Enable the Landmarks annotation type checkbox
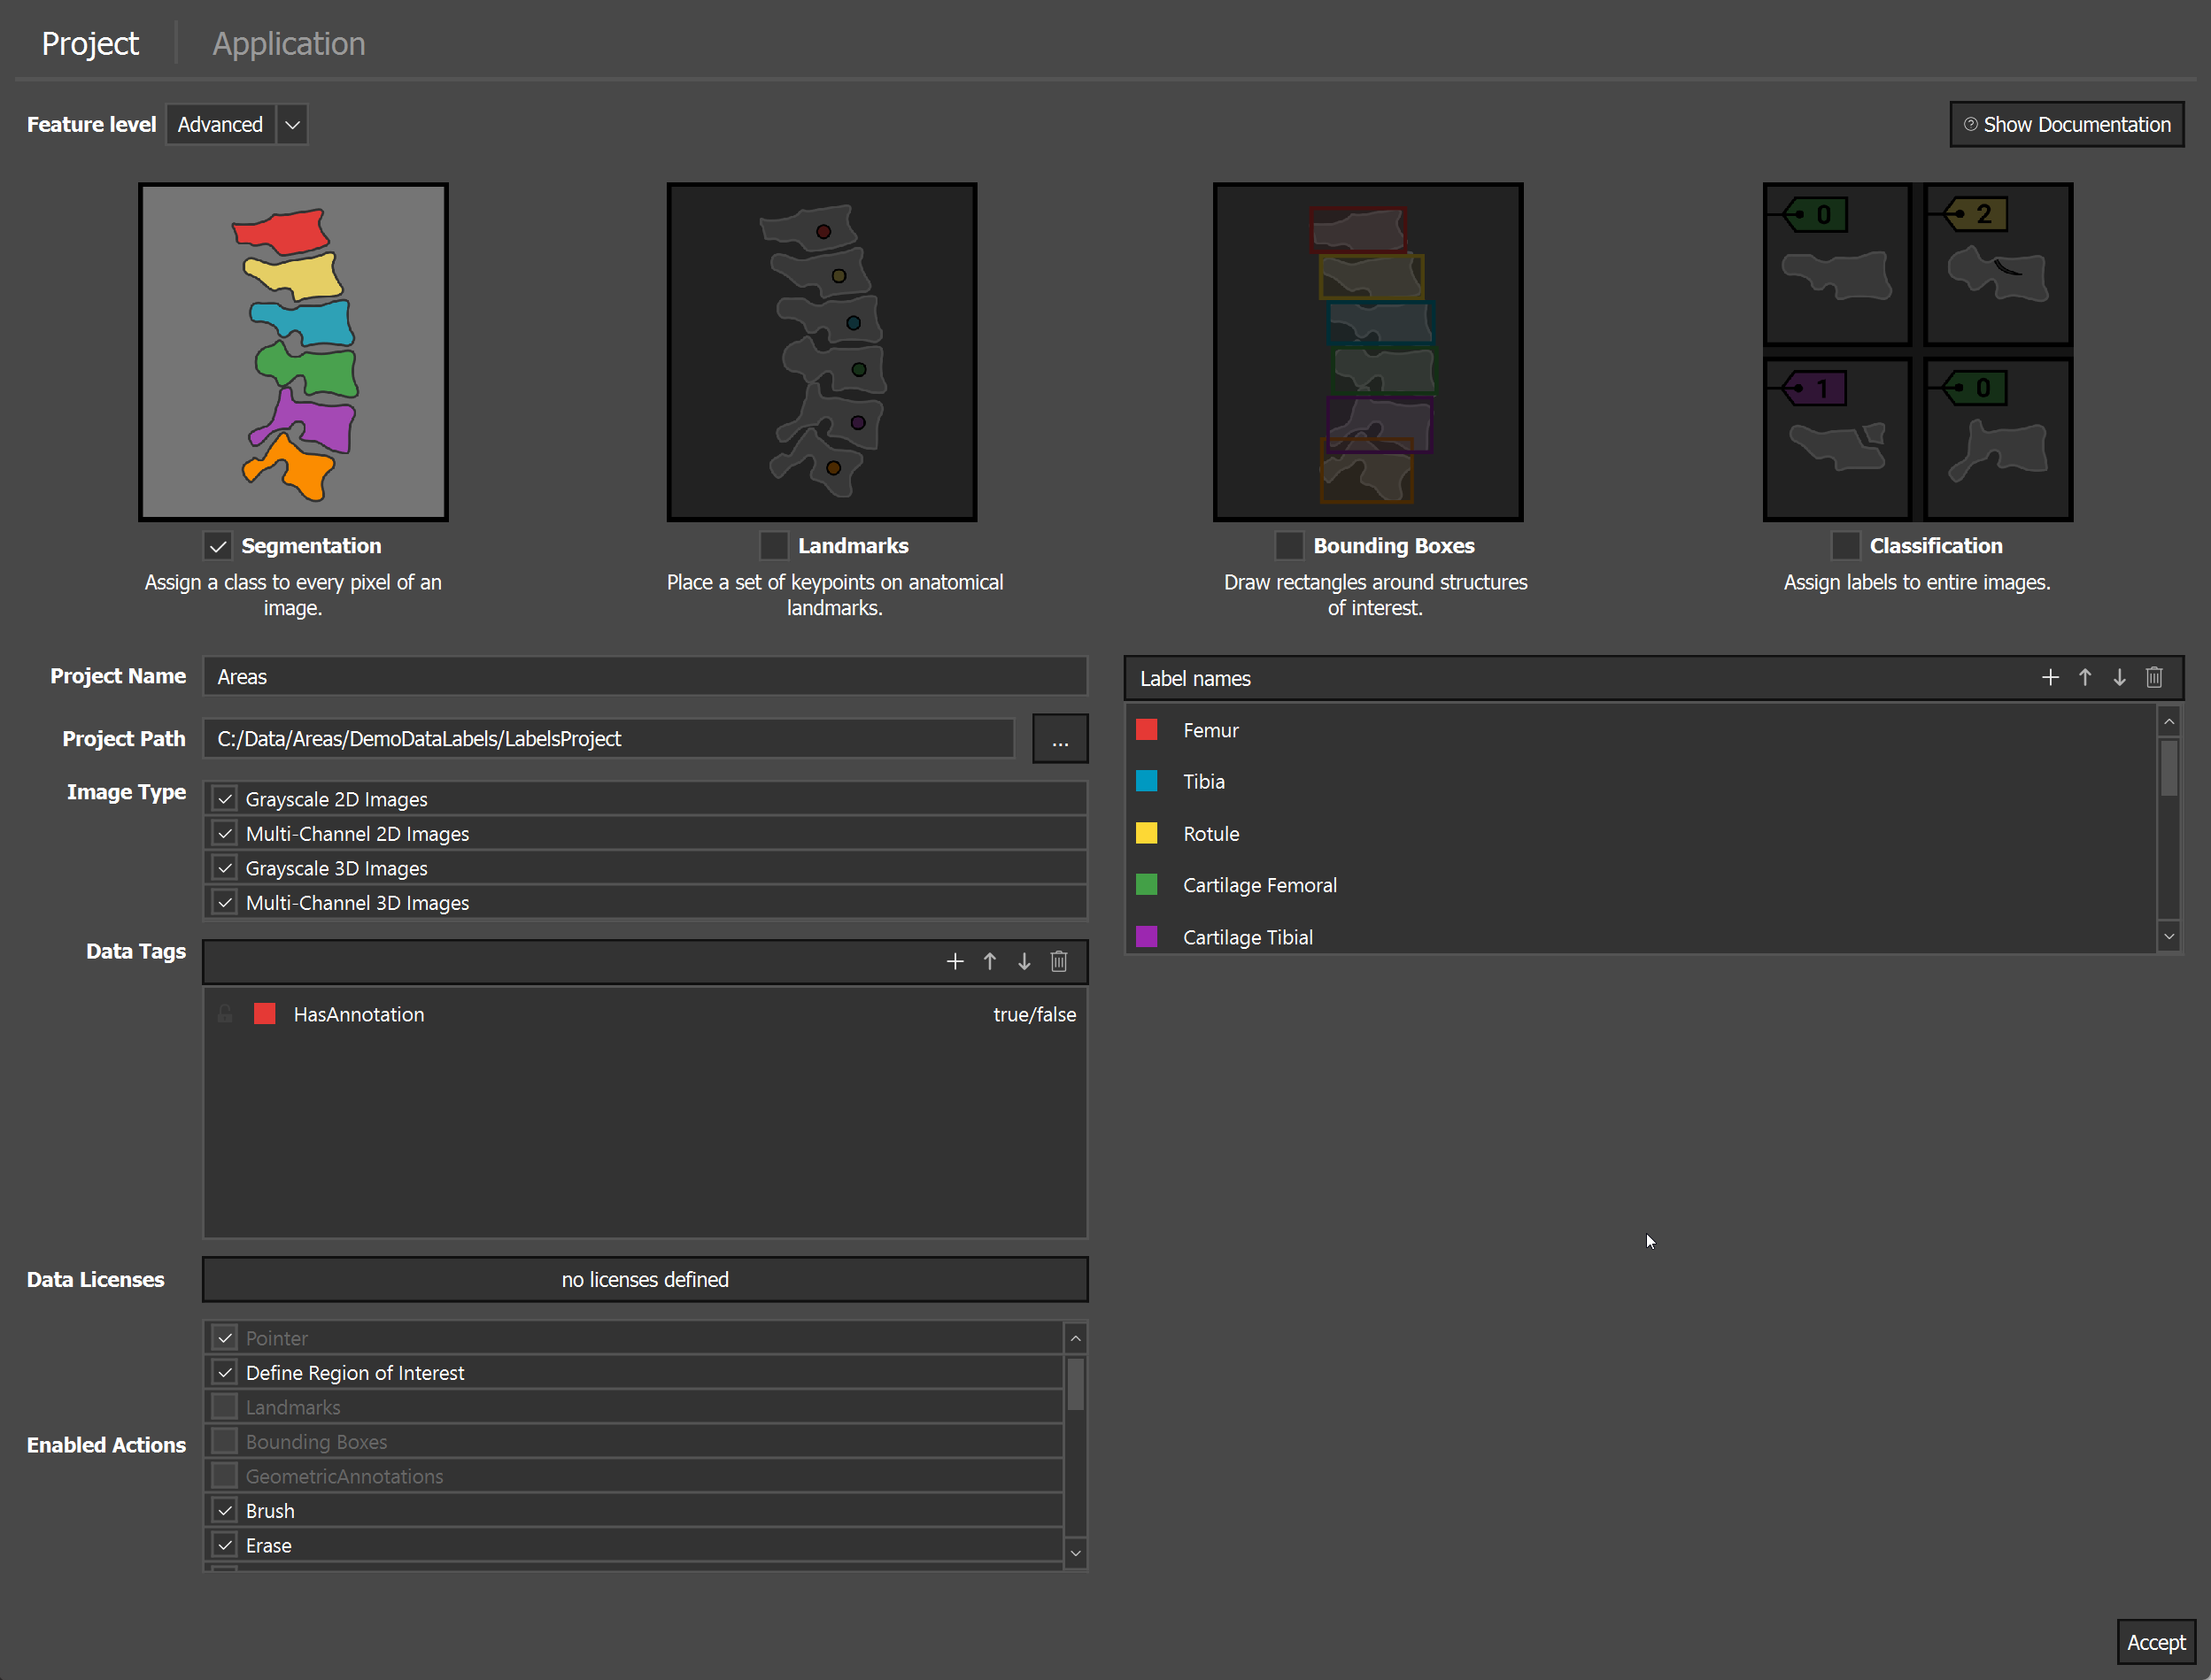Viewport: 2211px width, 1680px height. click(x=775, y=546)
